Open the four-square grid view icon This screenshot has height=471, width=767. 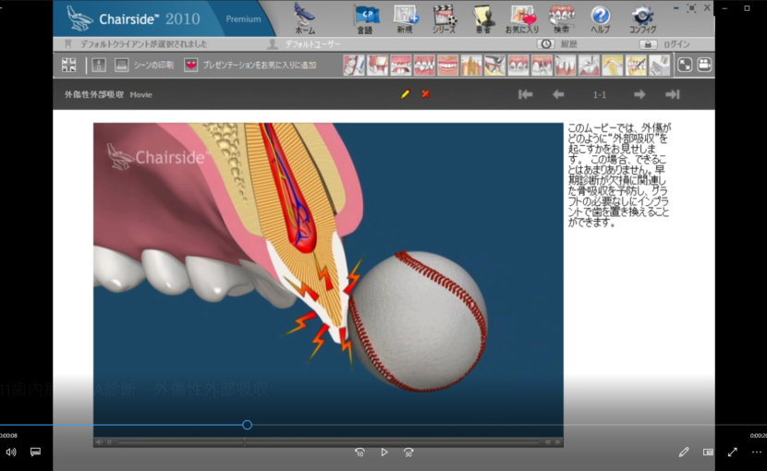(x=69, y=65)
